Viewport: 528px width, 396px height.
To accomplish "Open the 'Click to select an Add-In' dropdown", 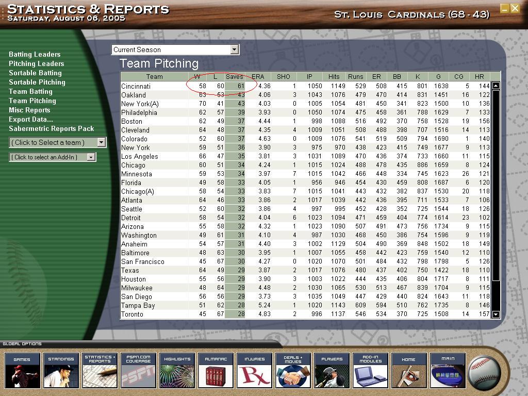I will (x=53, y=157).
